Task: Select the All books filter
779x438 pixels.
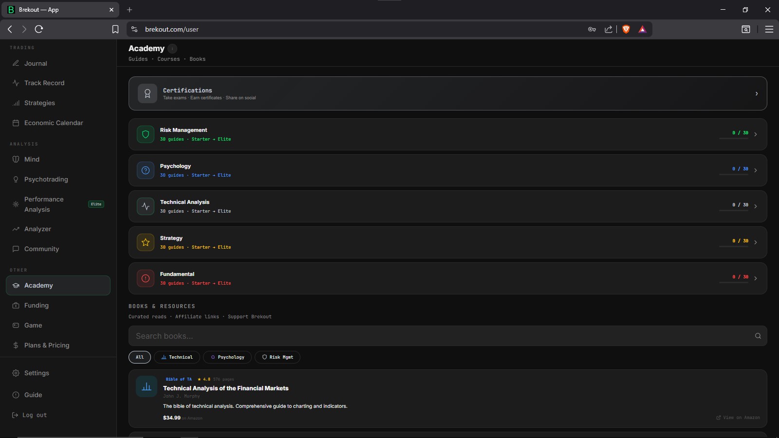Action: tap(140, 357)
